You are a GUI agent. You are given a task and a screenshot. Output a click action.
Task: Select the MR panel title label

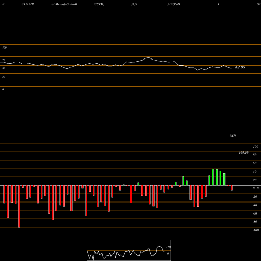tap(233, 136)
